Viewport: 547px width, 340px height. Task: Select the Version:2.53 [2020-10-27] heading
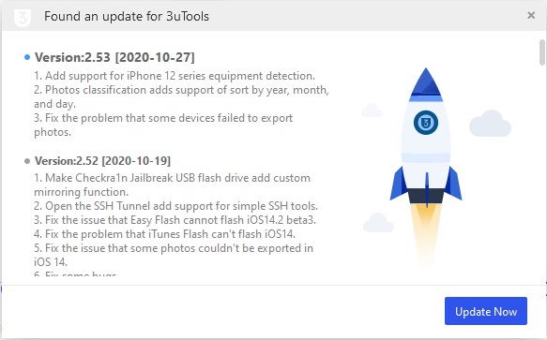pos(114,57)
